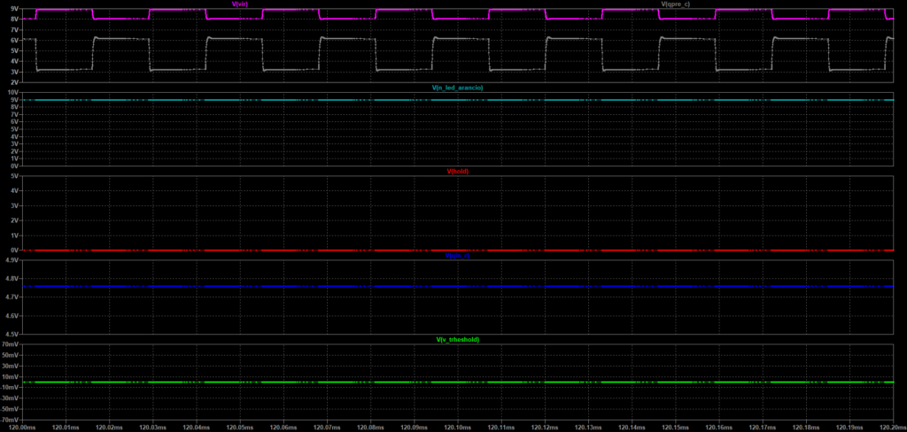Select the green V(v_trheshold) trace label
Screen dimensions: 907x432
click(x=458, y=339)
